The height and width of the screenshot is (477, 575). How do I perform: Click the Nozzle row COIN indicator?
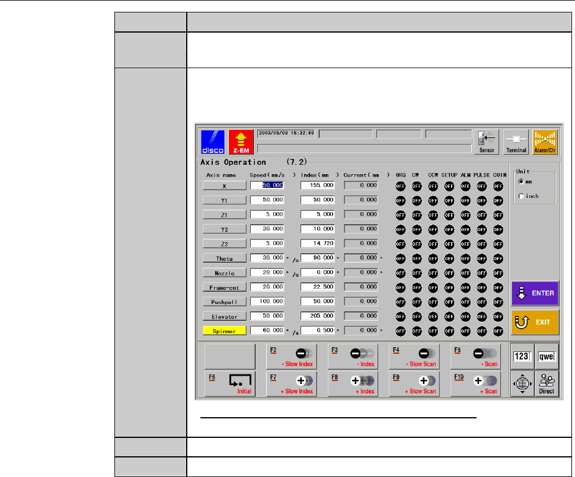tap(498, 273)
